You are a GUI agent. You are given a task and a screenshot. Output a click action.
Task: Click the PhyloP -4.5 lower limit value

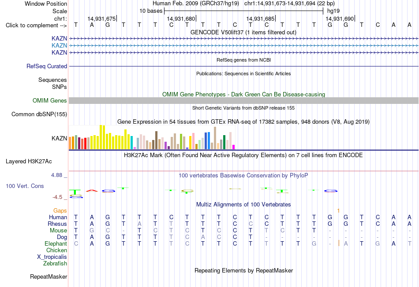pos(57,197)
